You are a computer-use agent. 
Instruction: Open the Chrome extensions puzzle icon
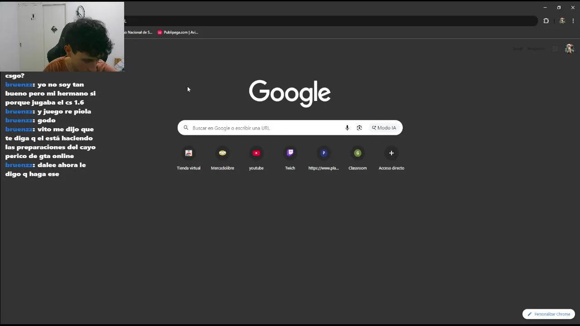coord(546,21)
